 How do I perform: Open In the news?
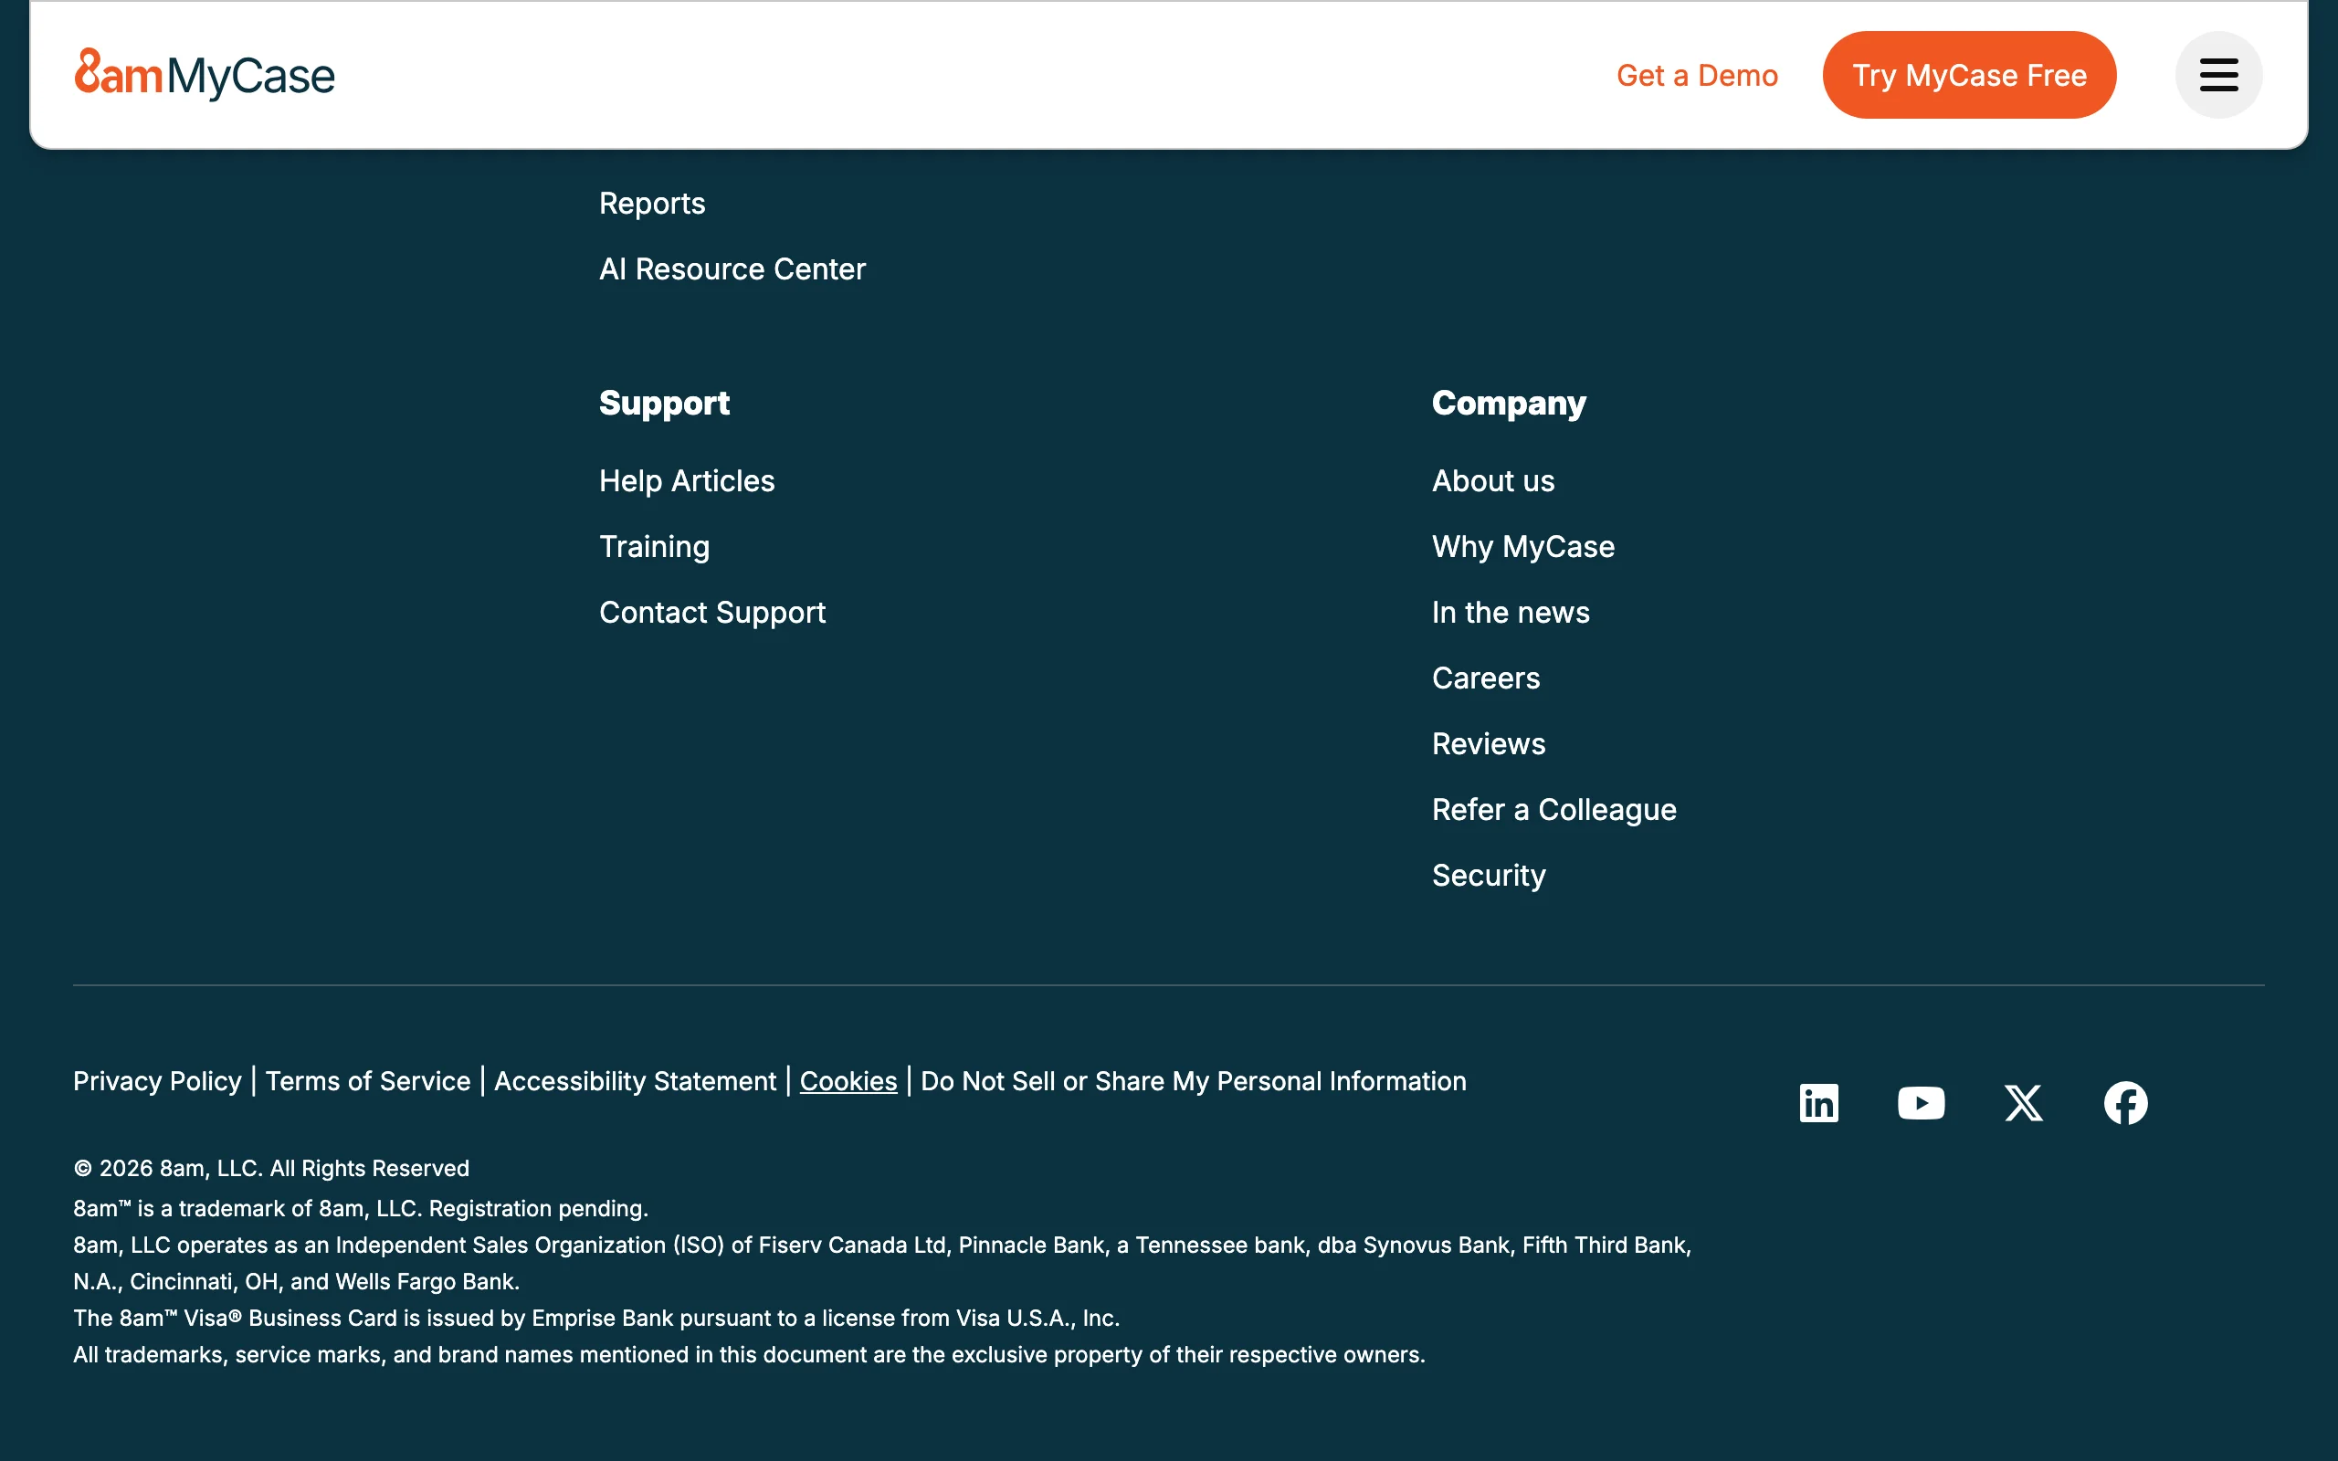[x=1510, y=613]
